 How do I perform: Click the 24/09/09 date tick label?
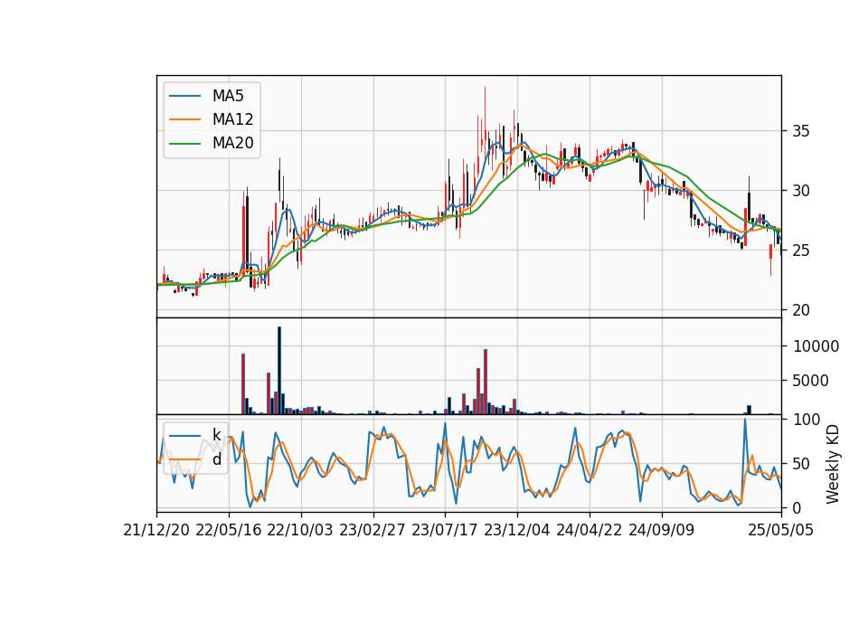[662, 530]
